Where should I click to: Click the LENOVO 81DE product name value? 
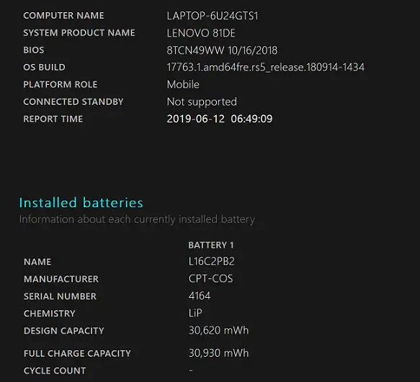pos(201,33)
